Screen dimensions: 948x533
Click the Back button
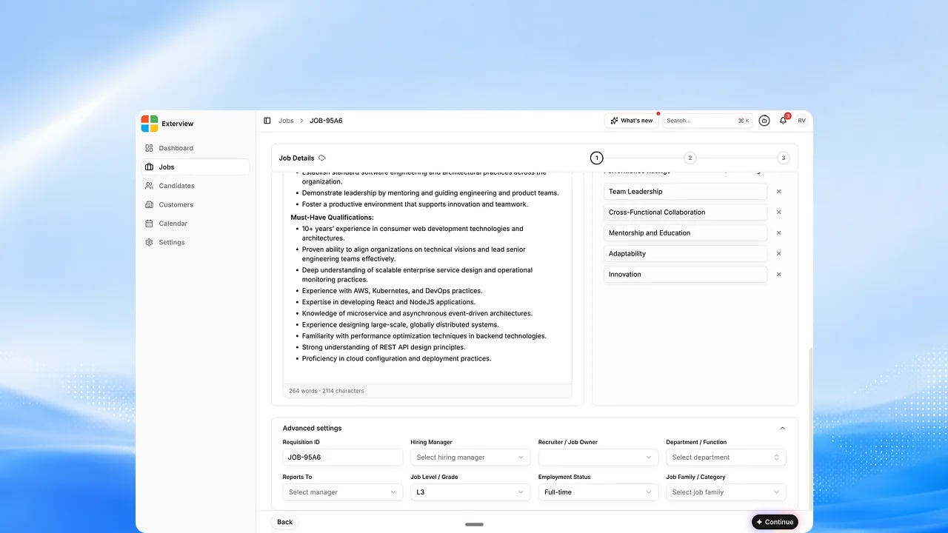click(x=285, y=522)
